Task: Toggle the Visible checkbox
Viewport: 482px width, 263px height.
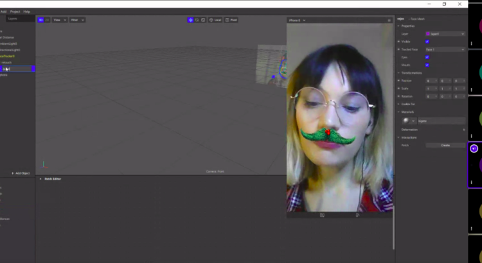Action: (427, 41)
